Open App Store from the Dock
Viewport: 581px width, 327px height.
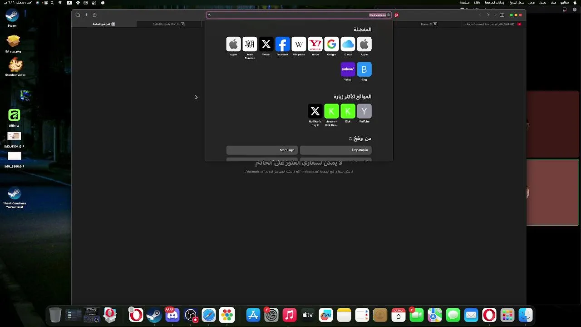point(253,315)
